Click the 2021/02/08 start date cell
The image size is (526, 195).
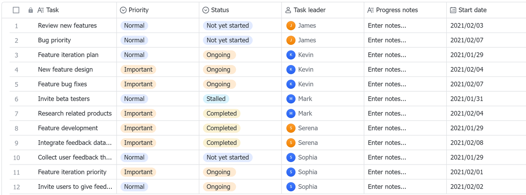pyautogui.click(x=466, y=143)
